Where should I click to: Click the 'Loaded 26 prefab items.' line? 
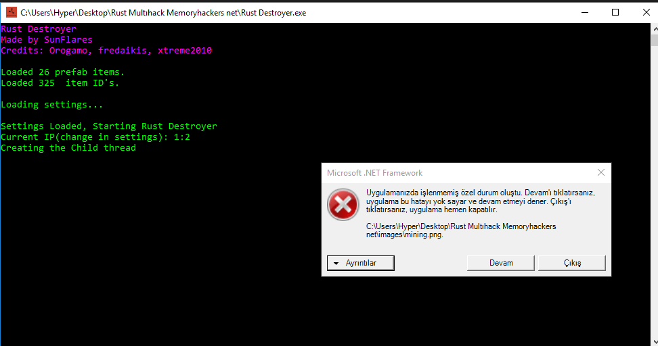62,72
